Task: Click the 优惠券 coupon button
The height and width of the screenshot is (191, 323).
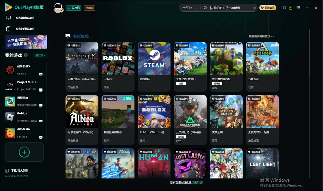Action: point(89,8)
